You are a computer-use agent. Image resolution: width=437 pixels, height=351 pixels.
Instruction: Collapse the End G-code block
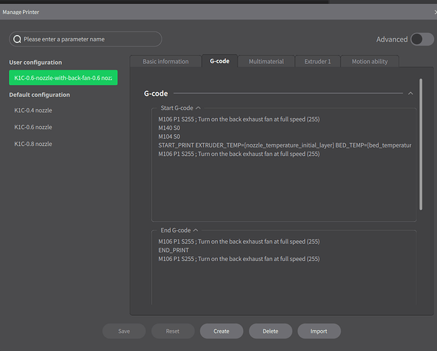[196, 230]
